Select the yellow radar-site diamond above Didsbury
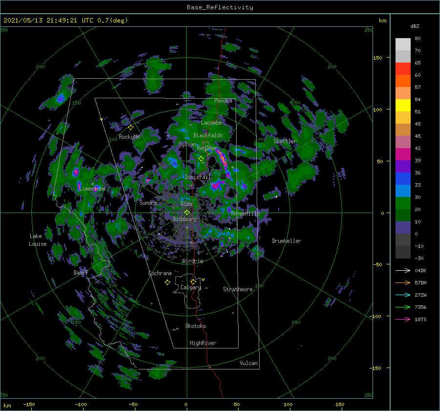Image resolution: width=440 pixels, height=411 pixels. (187, 213)
